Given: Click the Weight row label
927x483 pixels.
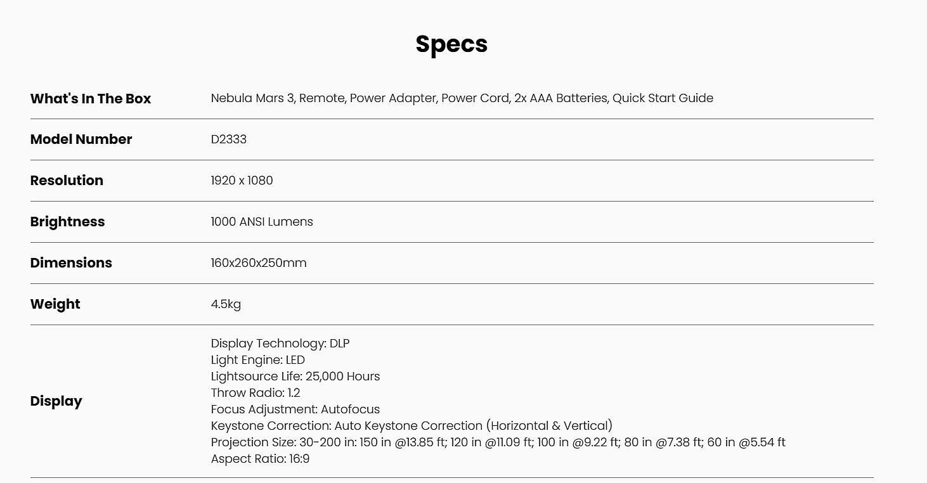Looking at the screenshot, I should pos(55,304).
